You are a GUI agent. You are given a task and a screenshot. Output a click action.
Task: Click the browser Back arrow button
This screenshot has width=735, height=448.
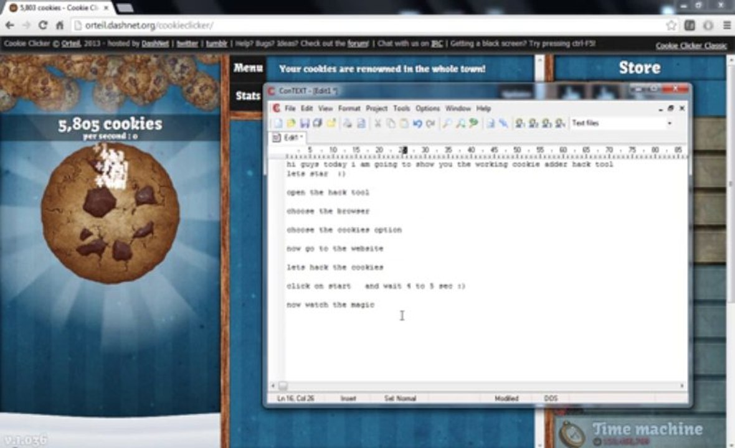(x=9, y=26)
